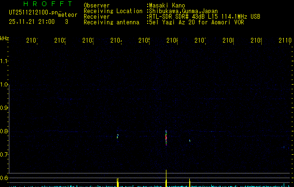Click the kHz axis unit label
The height and width of the screenshot is (187, 294).
5,37
